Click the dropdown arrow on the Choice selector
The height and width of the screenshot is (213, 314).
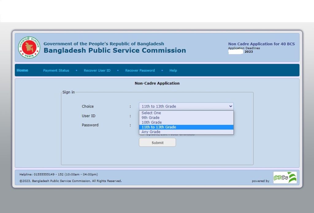tap(231, 106)
